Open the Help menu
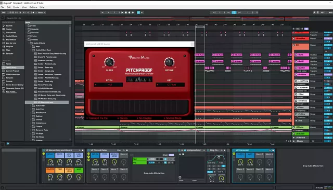The image size is (333, 190). pos(42,7)
